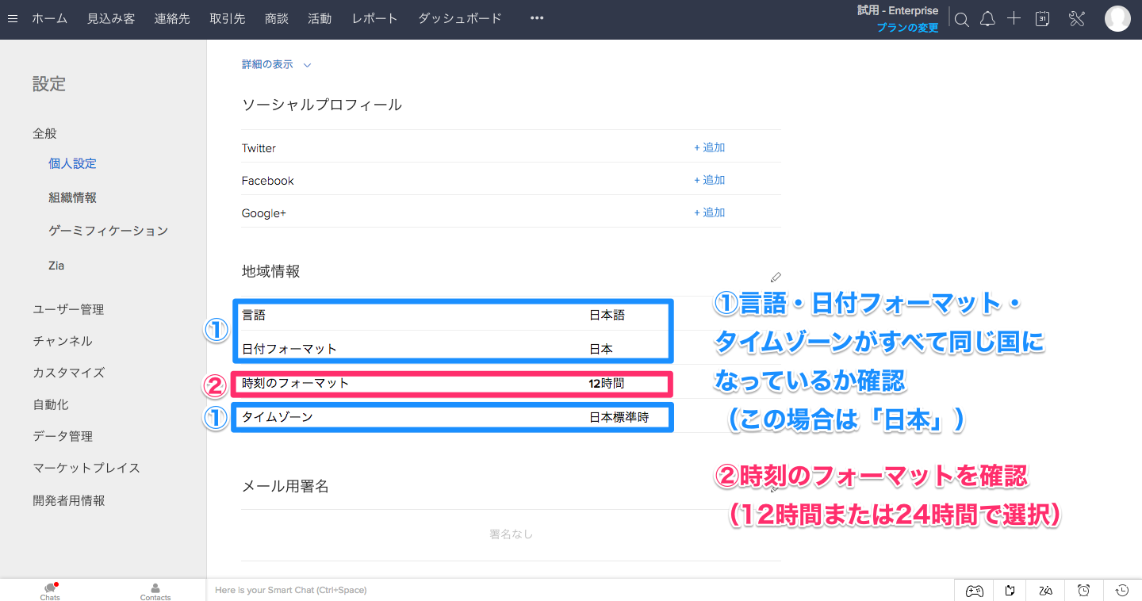Viewport: 1142px width, 601px height.
Task: Create a new record with the plus icon
Action: (1014, 18)
